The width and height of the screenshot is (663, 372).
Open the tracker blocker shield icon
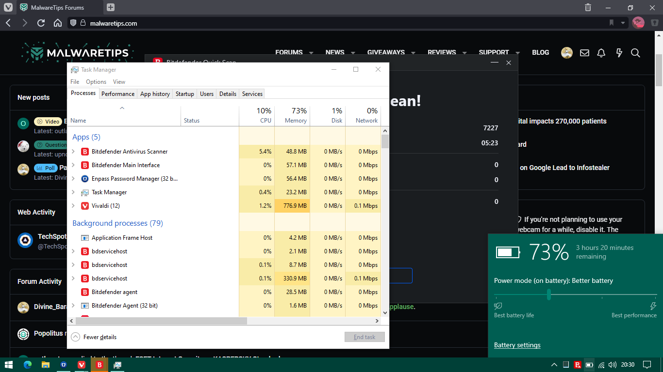click(x=73, y=23)
